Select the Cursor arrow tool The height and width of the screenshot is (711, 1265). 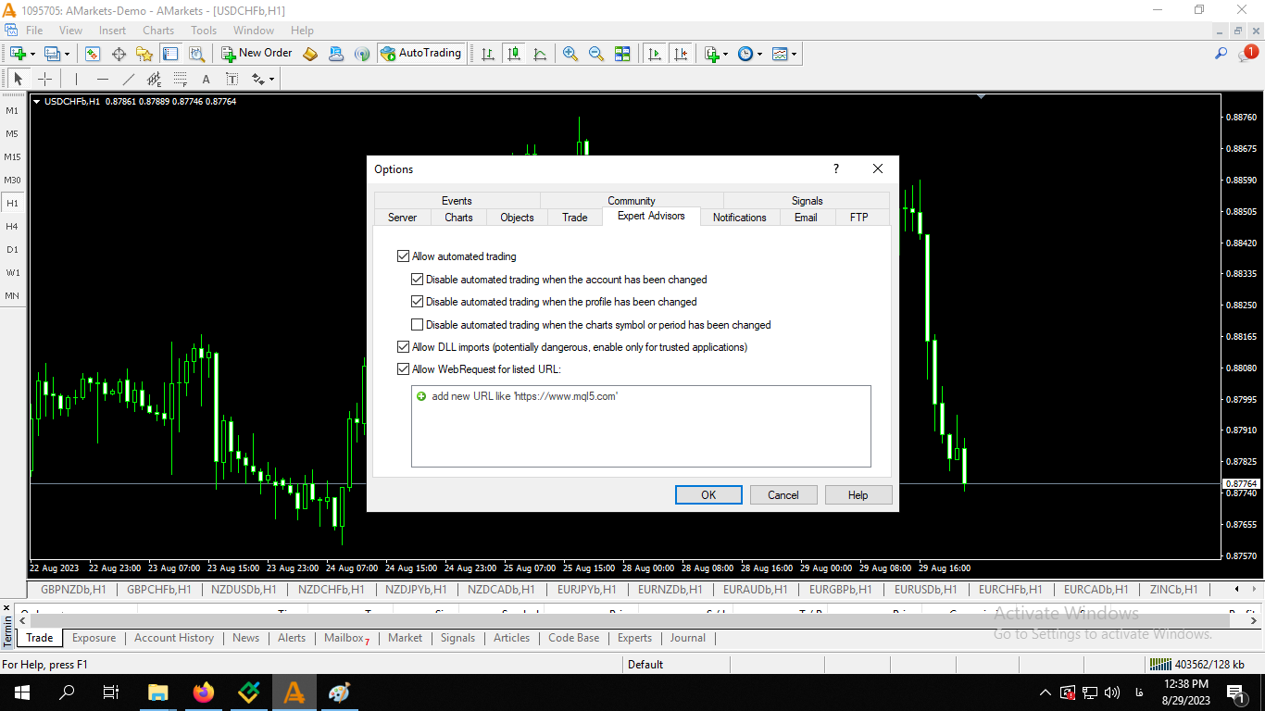pyautogui.click(x=19, y=79)
